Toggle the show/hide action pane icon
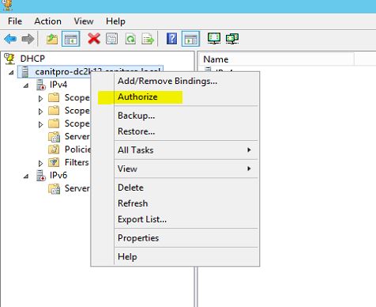This screenshot has height=307, width=376. tap(190, 39)
